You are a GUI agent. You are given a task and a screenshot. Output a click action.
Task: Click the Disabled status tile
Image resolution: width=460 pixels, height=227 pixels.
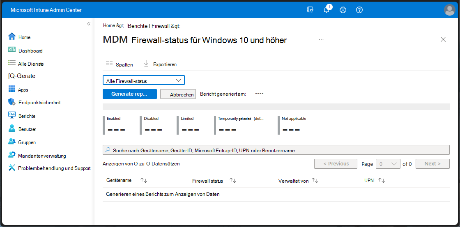coord(152,125)
